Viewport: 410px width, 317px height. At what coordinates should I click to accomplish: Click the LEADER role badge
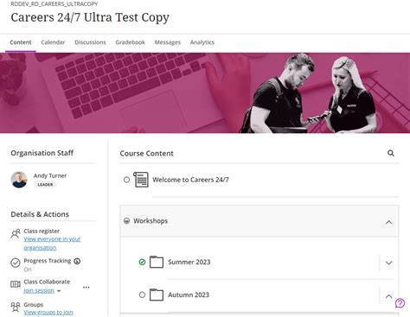[45, 185]
